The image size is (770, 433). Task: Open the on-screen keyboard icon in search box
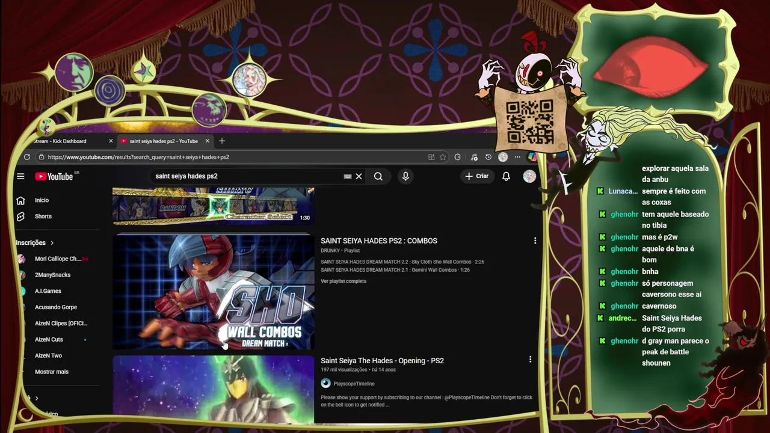348,176
